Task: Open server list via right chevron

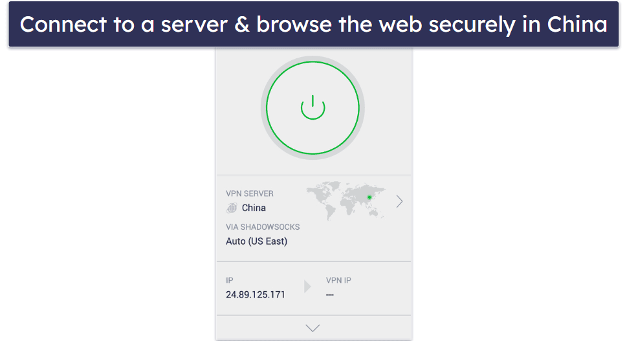Action: click(x=399, y=201)
